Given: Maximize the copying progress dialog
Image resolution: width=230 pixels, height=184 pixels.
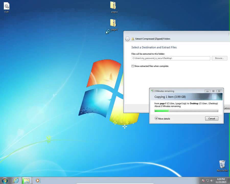Looking at the screenshot, I should [x=213, y=91].
